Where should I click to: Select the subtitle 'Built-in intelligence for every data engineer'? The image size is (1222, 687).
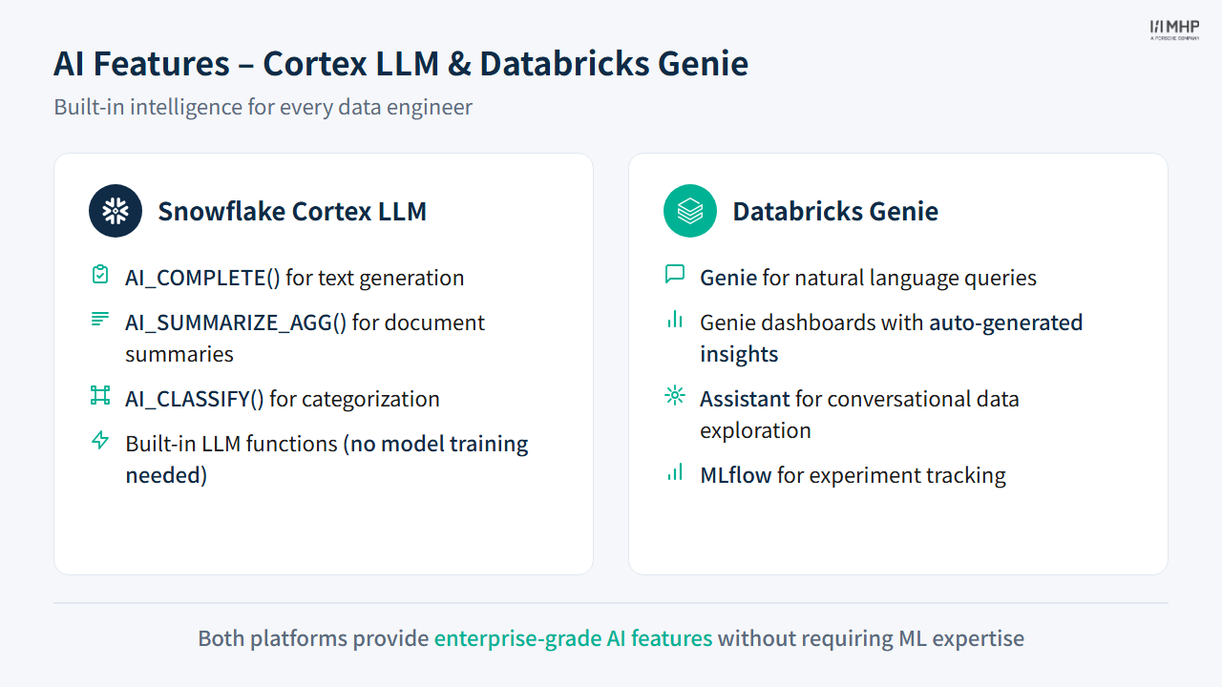(263, 107)
